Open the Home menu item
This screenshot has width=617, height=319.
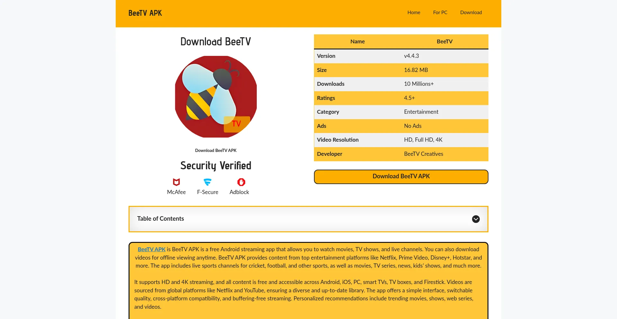[x=414, y=13]
